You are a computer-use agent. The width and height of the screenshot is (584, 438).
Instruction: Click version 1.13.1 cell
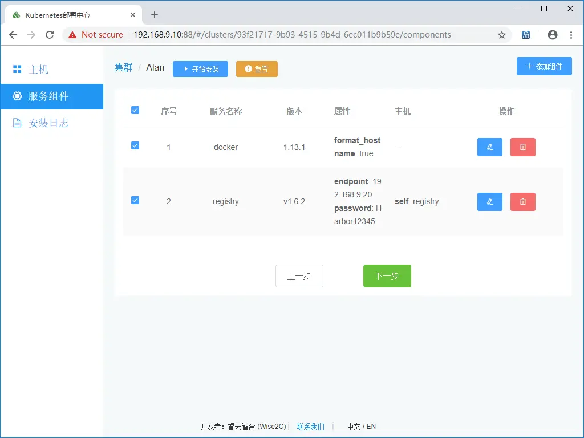coord(294,147)
